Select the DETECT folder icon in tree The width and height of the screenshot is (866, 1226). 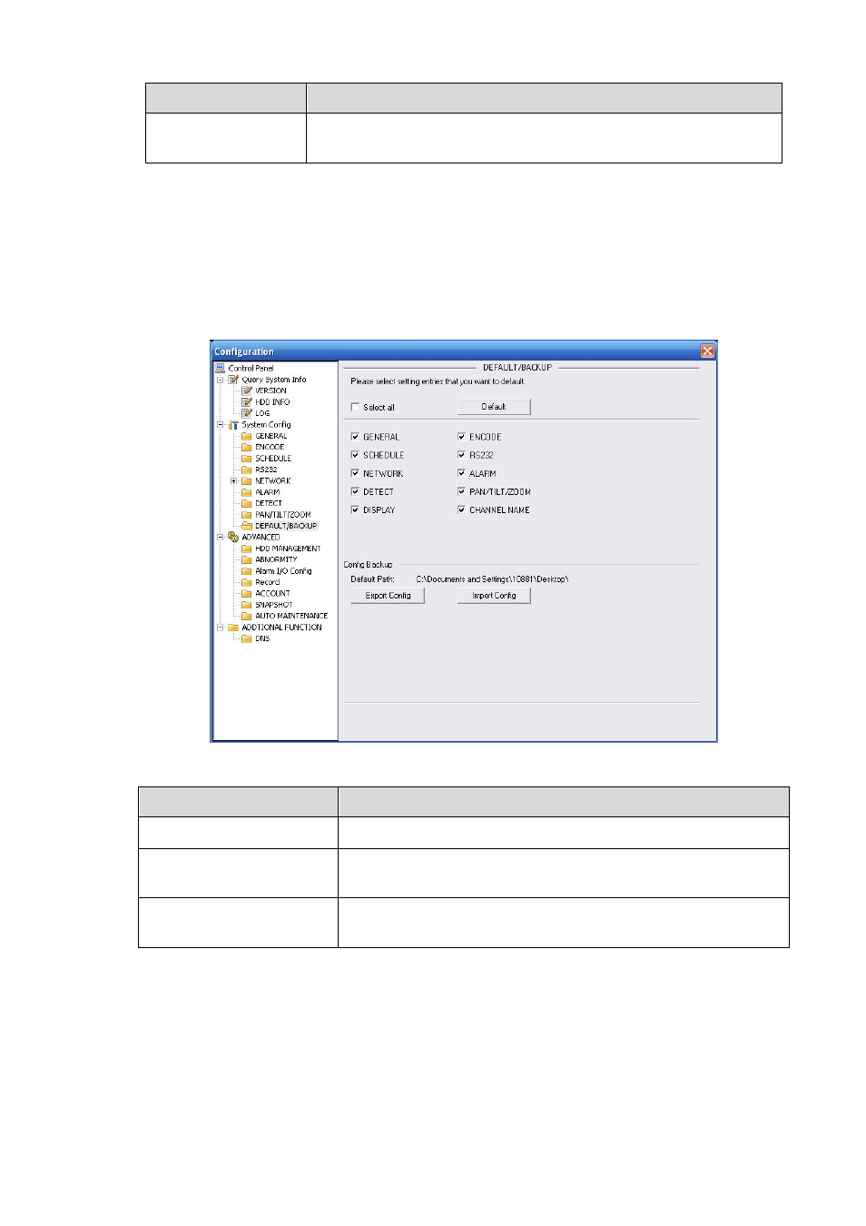point(247,503)
